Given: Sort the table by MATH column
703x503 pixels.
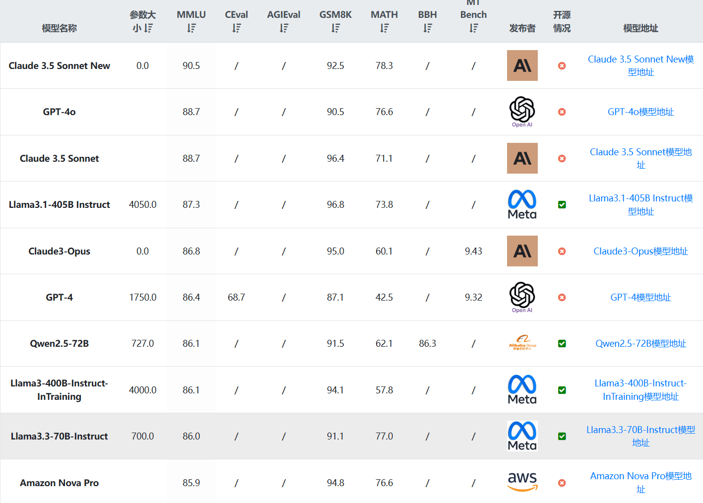Looking at the screenshot, I should pos(384,28).
